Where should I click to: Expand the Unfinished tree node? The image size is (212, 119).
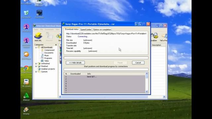36,63
